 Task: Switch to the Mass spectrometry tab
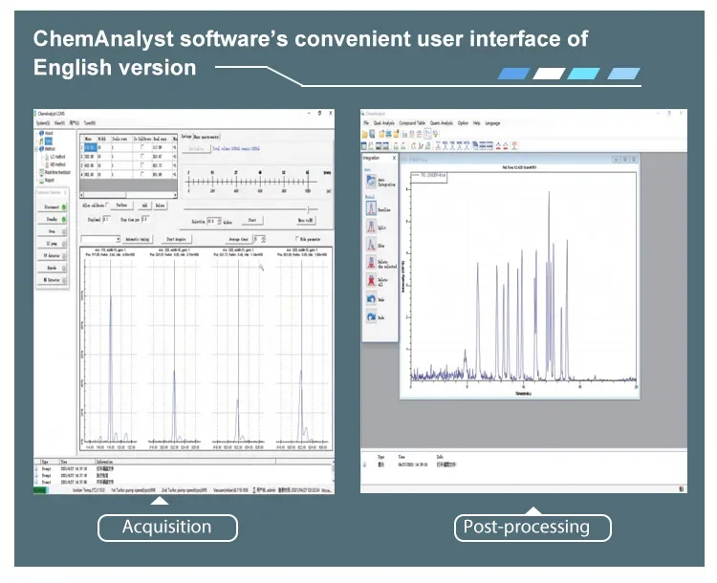[x=206, y=137]
